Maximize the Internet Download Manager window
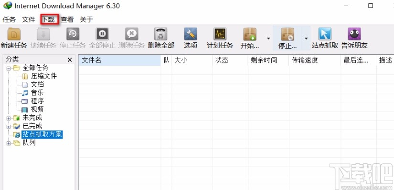This screenshot has width=394, height=190. 371,6
